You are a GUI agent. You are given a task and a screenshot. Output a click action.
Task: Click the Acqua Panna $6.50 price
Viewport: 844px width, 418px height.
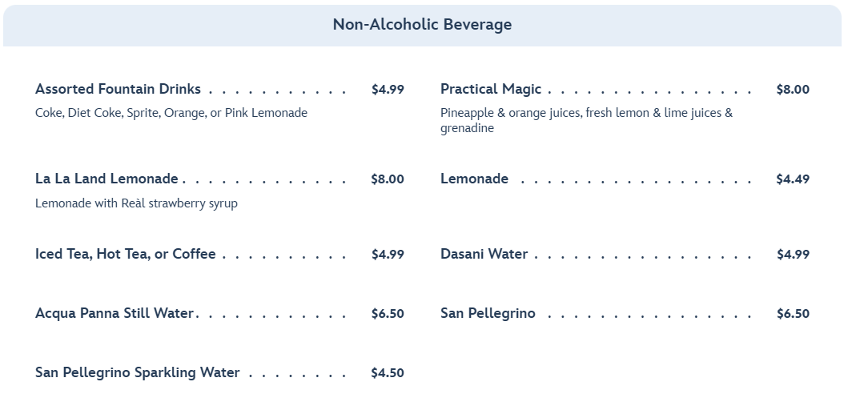point(388,314)
